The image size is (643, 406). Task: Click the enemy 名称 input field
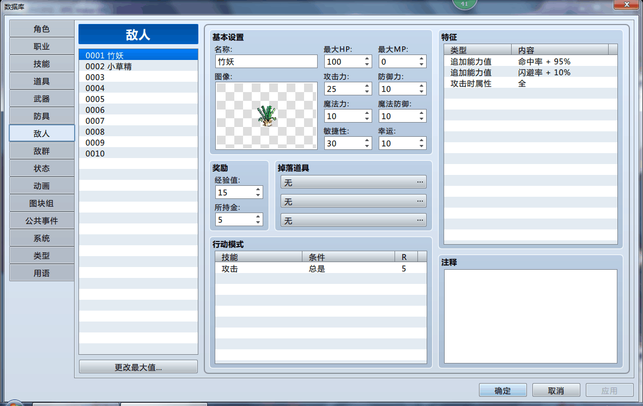(266, 62)
